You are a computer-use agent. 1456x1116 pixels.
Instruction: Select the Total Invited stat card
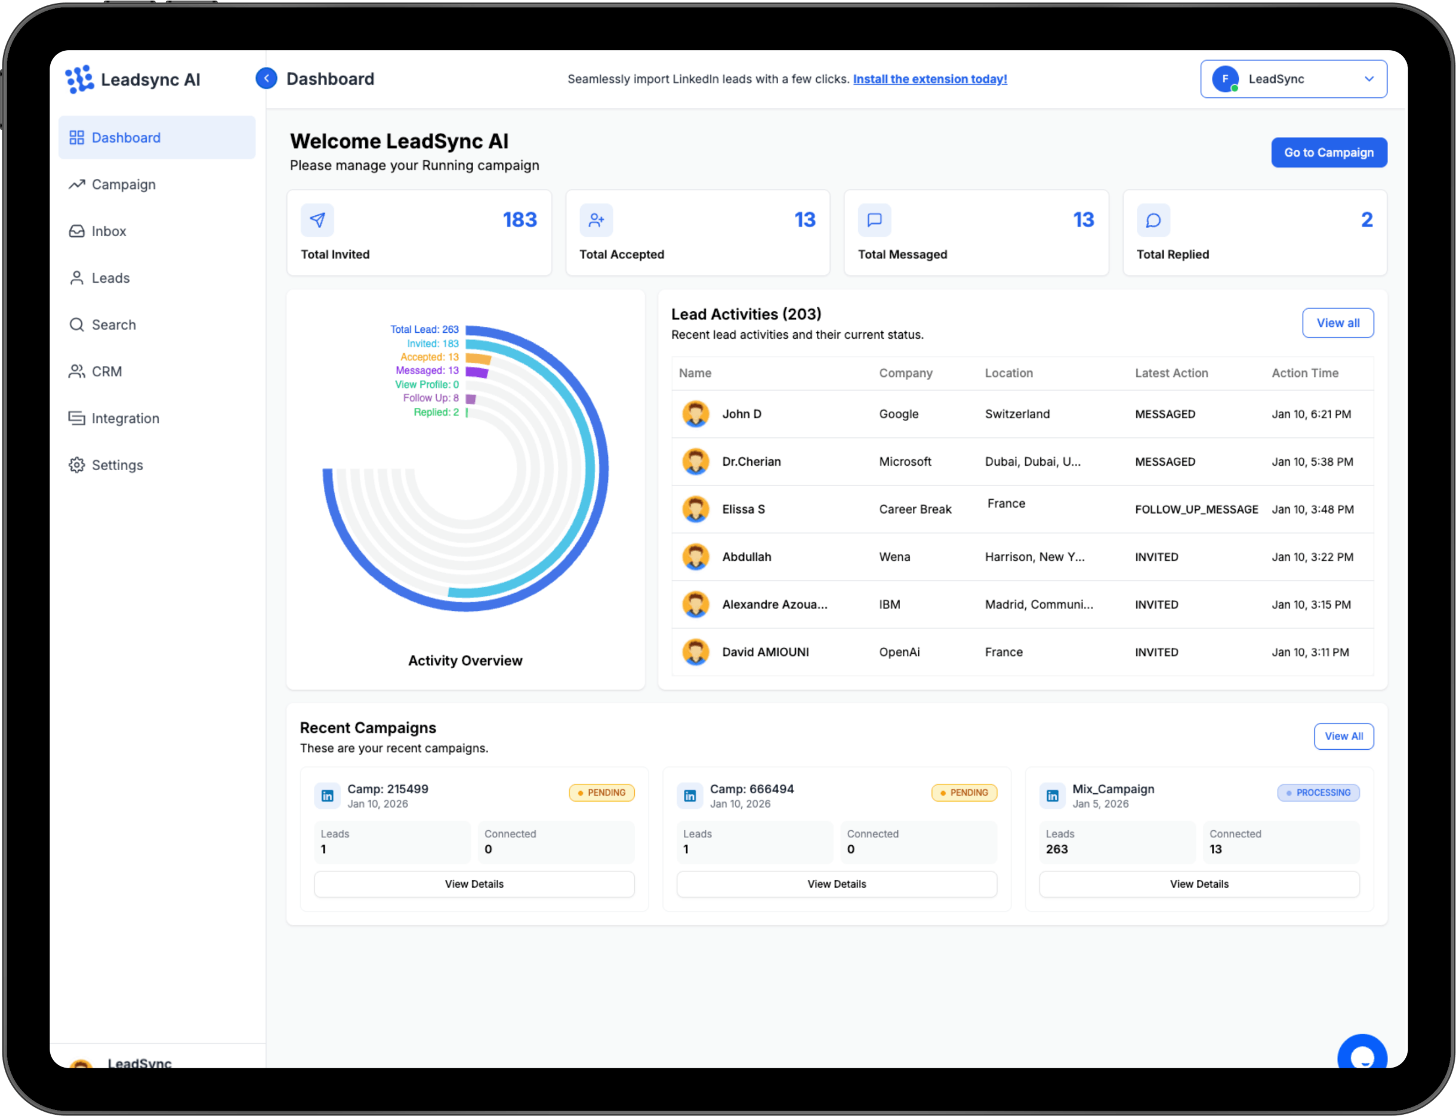419,233
